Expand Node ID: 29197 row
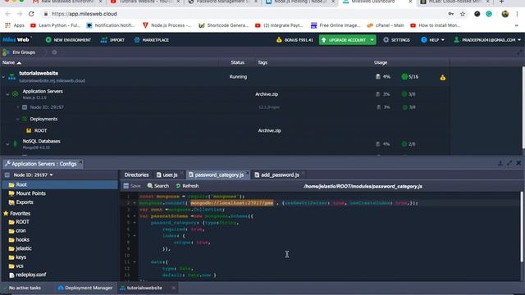 pos(18,107)
